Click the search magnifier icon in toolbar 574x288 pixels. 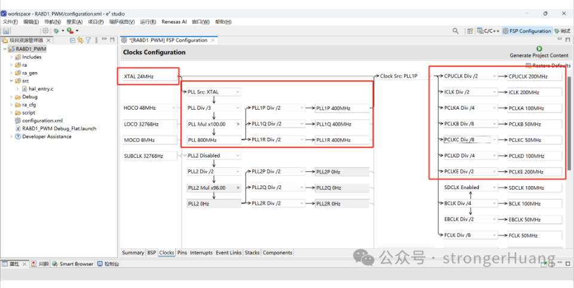456,31
